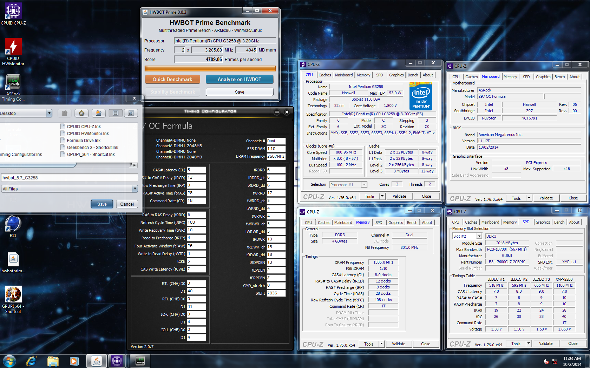590x368 pixels.
Task: Click the network tray icon
Action: [555, 361]
